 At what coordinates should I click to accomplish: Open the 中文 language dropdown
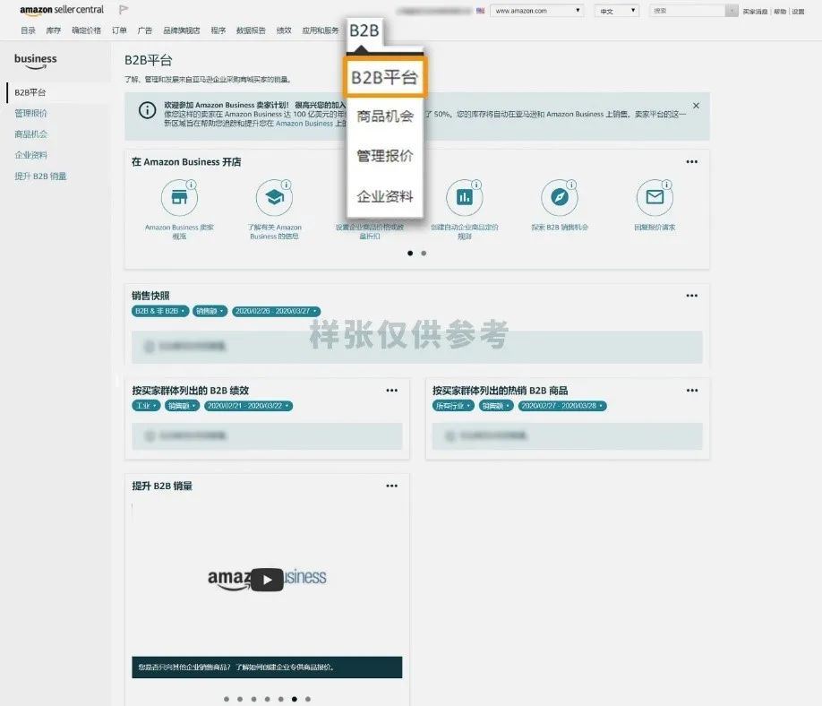(616, 11)
